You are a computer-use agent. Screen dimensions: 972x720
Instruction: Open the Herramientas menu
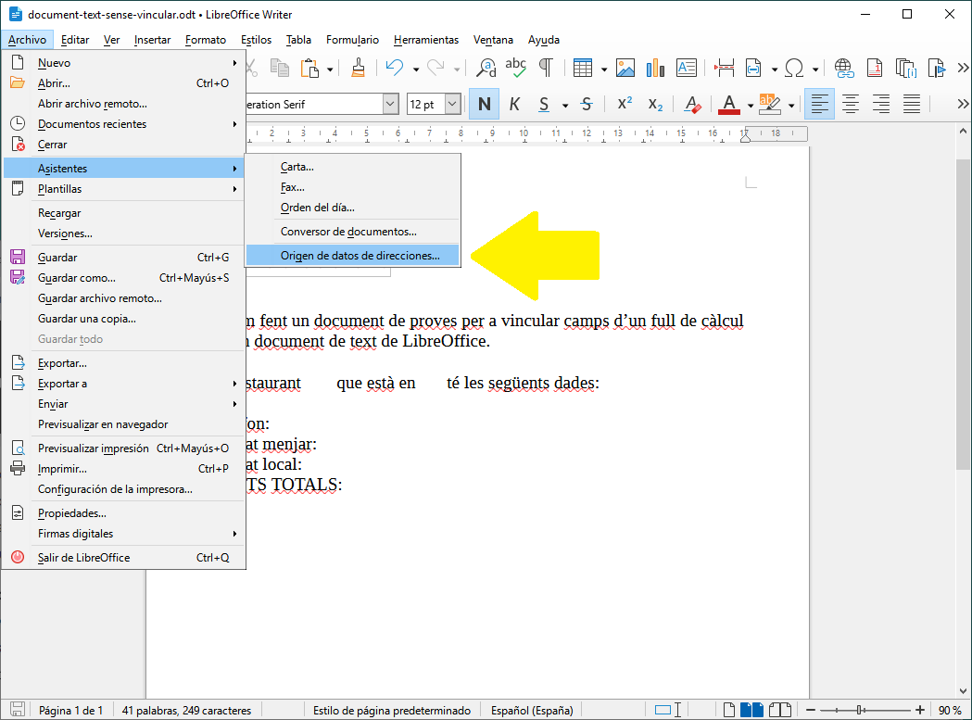click(x=425, y=40)
